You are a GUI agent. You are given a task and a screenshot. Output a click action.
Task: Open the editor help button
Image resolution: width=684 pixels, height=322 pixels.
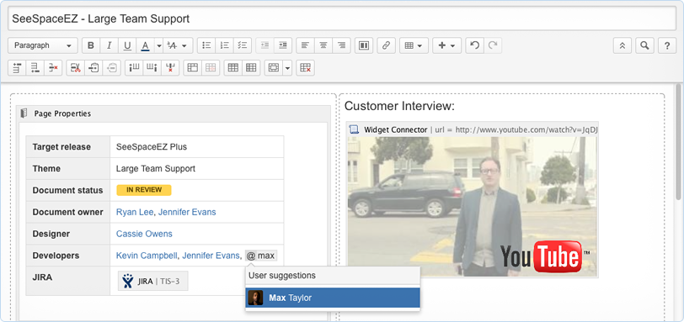[x=667, y=45]
